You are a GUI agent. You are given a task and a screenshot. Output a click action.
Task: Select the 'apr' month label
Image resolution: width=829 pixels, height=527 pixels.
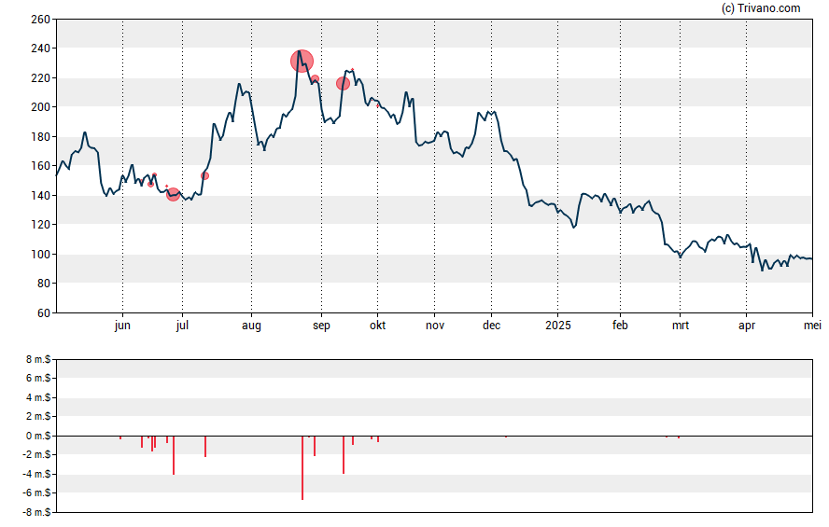coord(747,326)
